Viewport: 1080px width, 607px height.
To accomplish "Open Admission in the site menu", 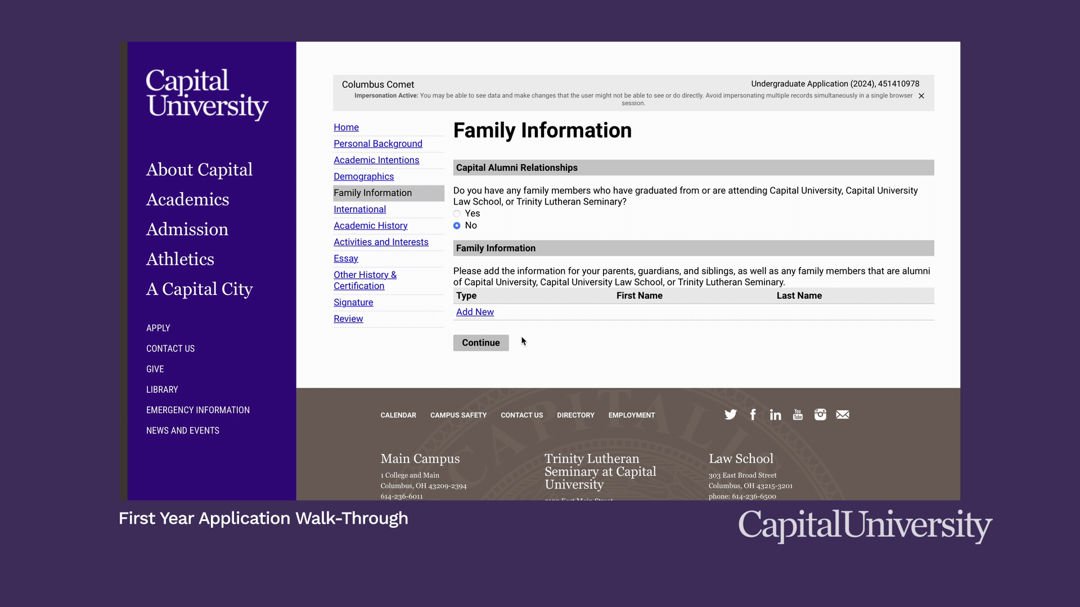I will click(x=187, y=229).
